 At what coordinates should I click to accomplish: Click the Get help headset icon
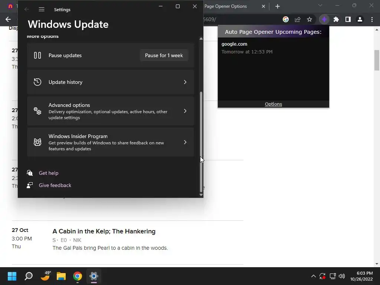tap(30, 173)
